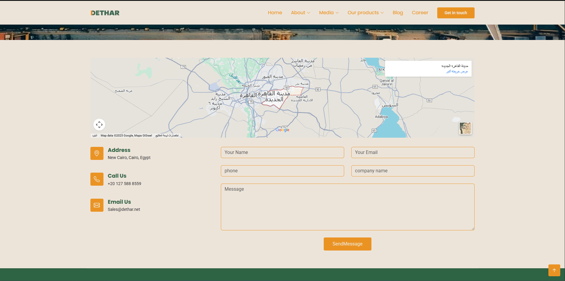Viewport: 565px width, 281px height.
Task: Click the envelope icon next to Email Us
Action: click(x=97, y=205)
